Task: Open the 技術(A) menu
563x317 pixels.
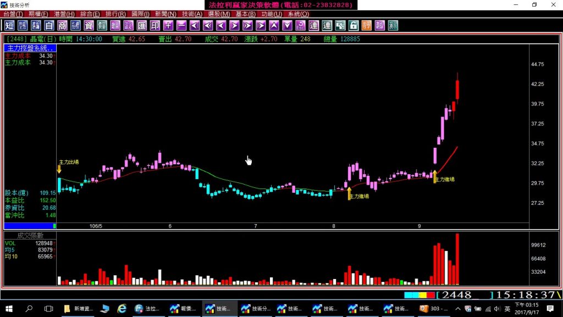Action: coord(192,14)
